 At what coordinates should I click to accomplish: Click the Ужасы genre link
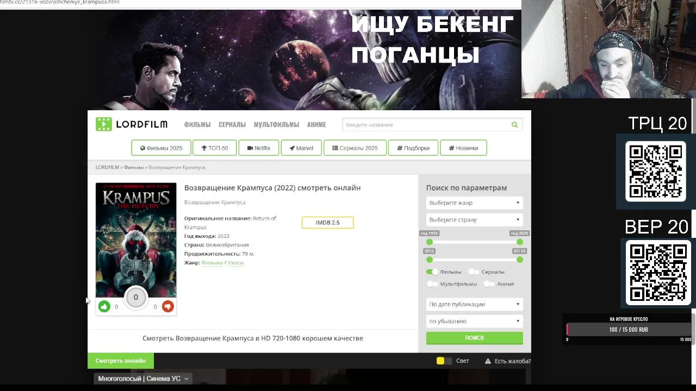click(x=235, y=263)
